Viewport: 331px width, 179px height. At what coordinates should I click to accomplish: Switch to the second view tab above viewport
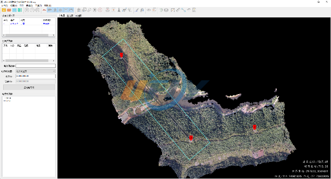(x=70, y=16)
